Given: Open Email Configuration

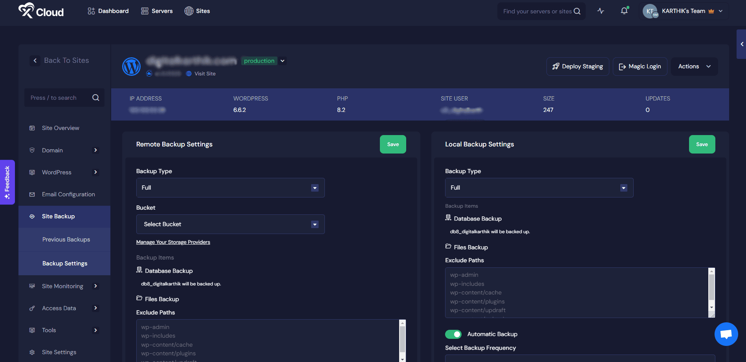Looking at the screenshot, I should point(68,194).
